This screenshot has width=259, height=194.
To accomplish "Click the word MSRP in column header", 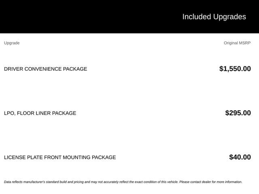I will (245, 43).
